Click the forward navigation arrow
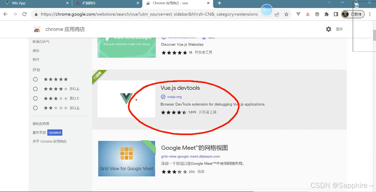Screen dimensions: 376x192 (x=15, y=14)
